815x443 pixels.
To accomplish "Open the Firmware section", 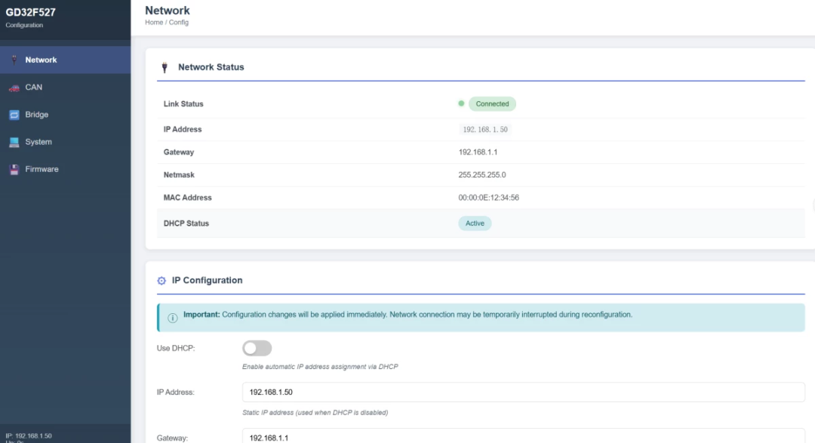I will click(42, 169).
